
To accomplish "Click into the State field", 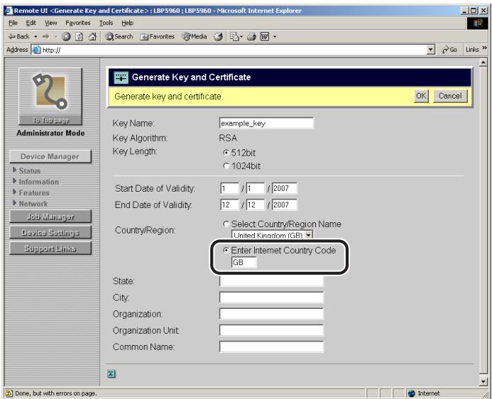I will pos(271,281).
